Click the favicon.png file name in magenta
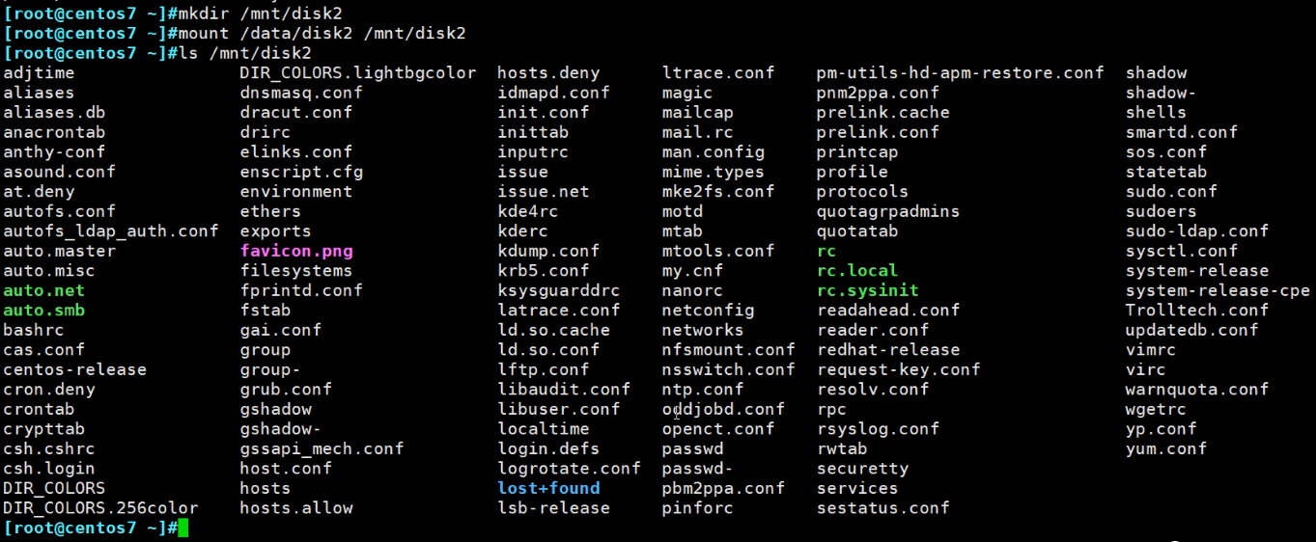Image resolution: width=1316 pixels, height=542 pixels. click(x=296, y=251)
